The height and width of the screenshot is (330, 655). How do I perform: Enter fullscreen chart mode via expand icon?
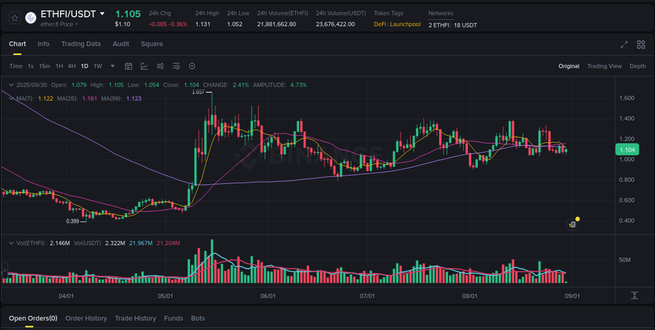[624, 45]
